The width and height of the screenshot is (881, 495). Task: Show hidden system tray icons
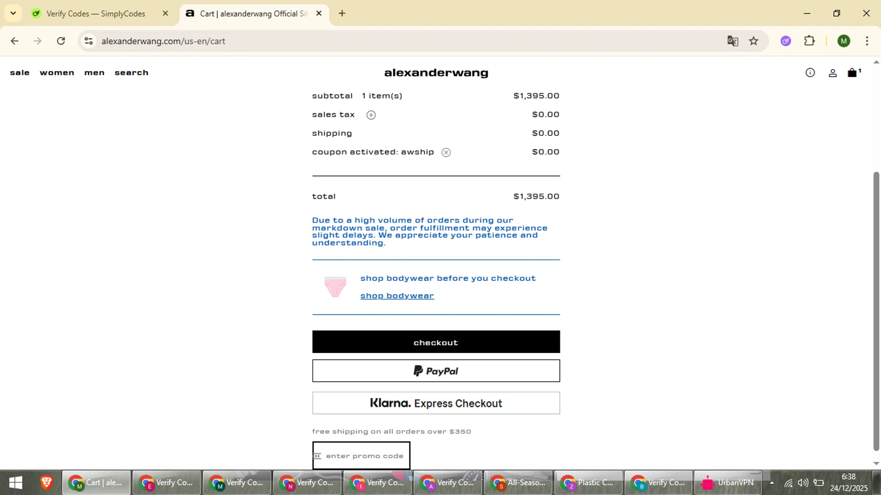772,483
